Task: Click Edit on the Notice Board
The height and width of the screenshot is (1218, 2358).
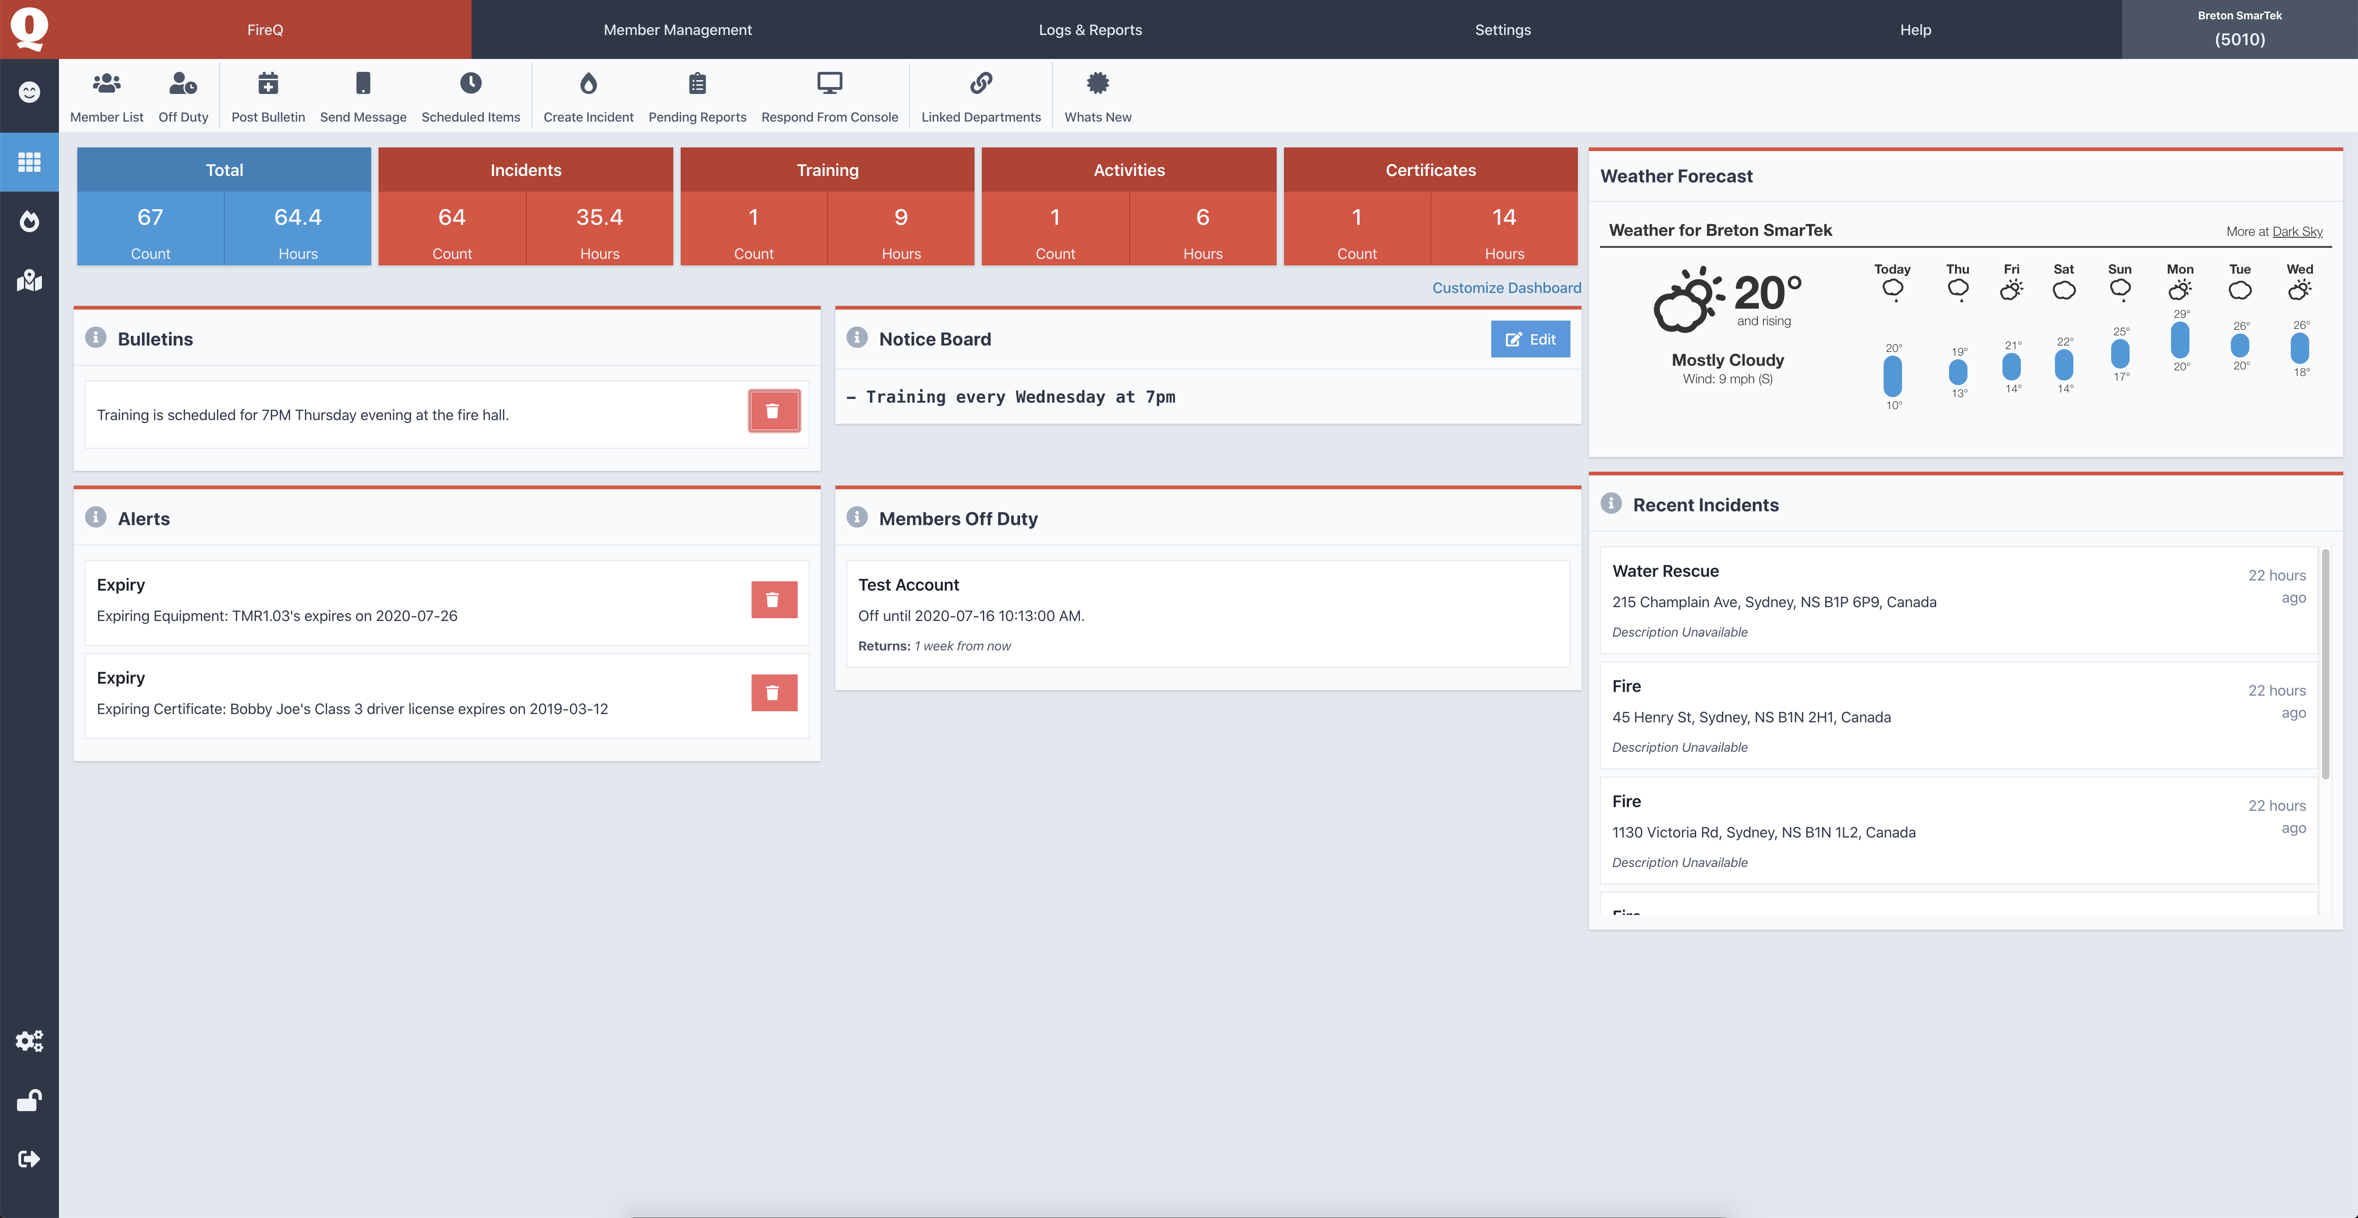Action: (1529, 339)
